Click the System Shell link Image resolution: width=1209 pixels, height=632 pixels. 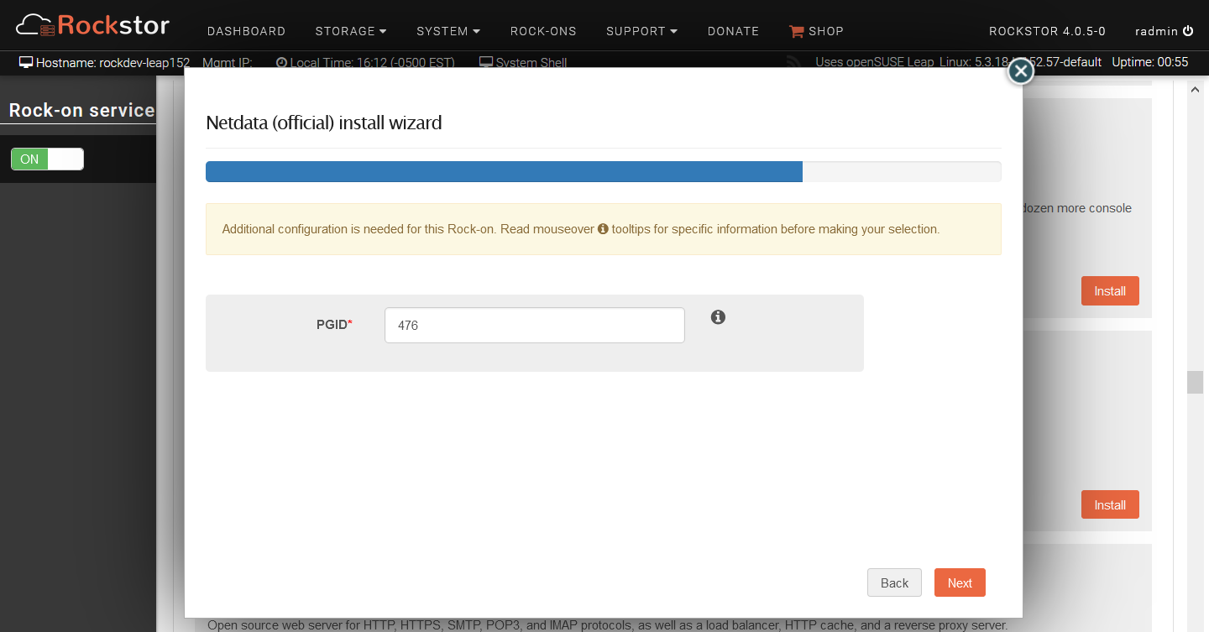coord(523,62)
